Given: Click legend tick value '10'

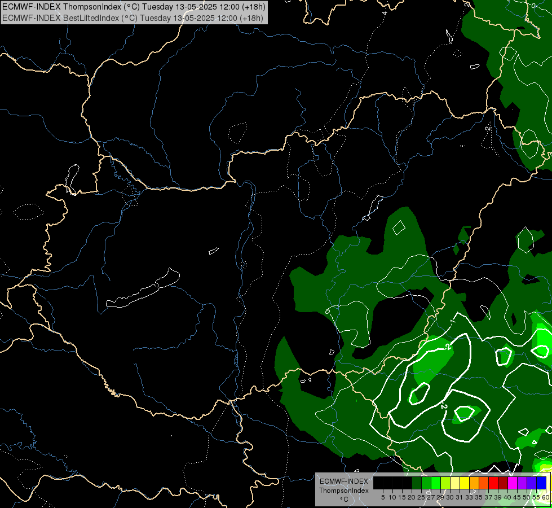Looking at the screenshot, I should tap(392, 497).
